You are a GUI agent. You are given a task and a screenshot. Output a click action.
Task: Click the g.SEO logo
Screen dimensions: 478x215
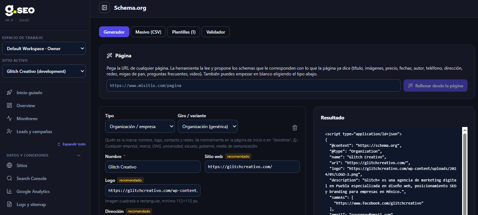coord(20,10)
